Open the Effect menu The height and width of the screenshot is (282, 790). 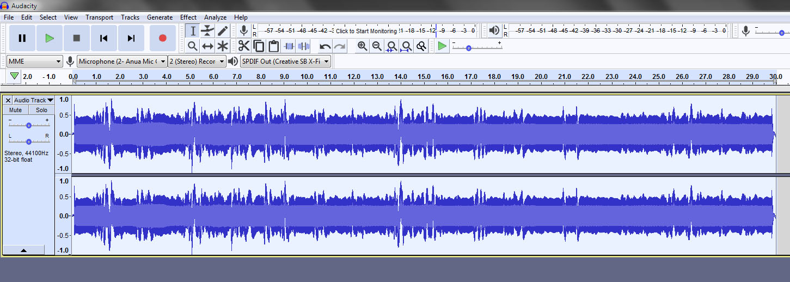coord(188,17)
